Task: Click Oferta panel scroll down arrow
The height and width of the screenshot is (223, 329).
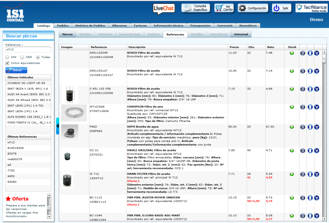Action: pyautogui.click(x=49, y=217)
